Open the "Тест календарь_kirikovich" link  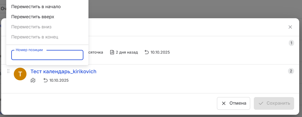(63, 72)
